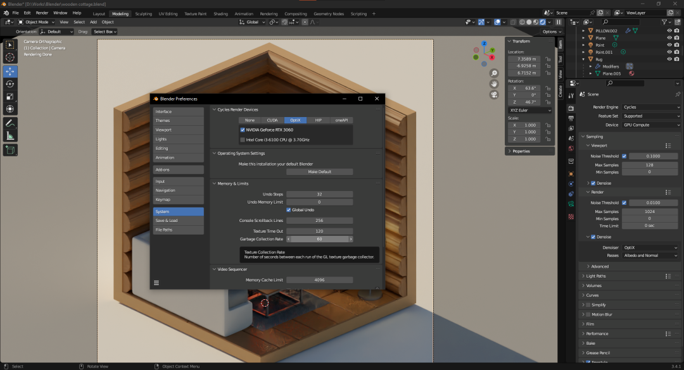The height and width of the screenshot is (370, 684).
Task: Select the Add Cube tool
Action: (x=10, y=151)
